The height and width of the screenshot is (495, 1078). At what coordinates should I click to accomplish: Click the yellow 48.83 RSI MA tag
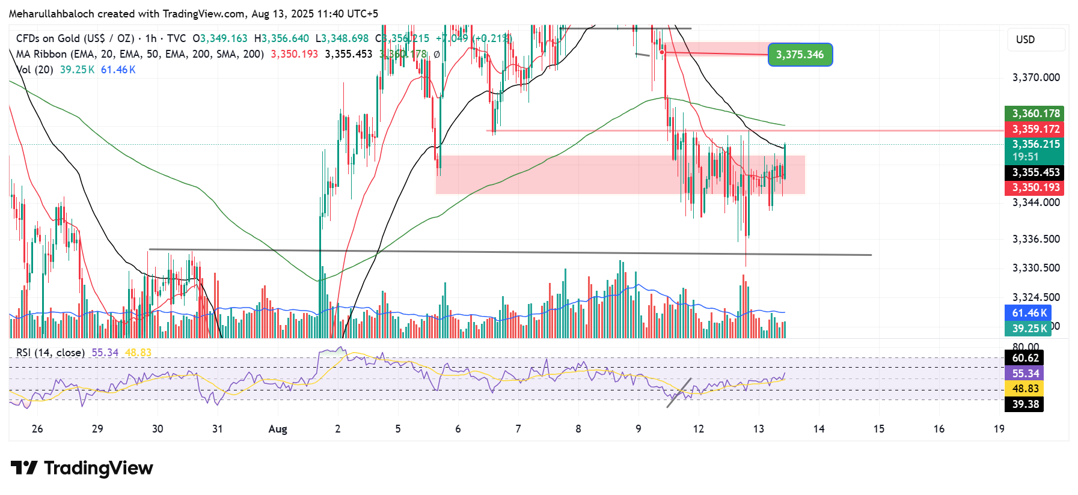pyautogui.click(x=1024, y=389)
